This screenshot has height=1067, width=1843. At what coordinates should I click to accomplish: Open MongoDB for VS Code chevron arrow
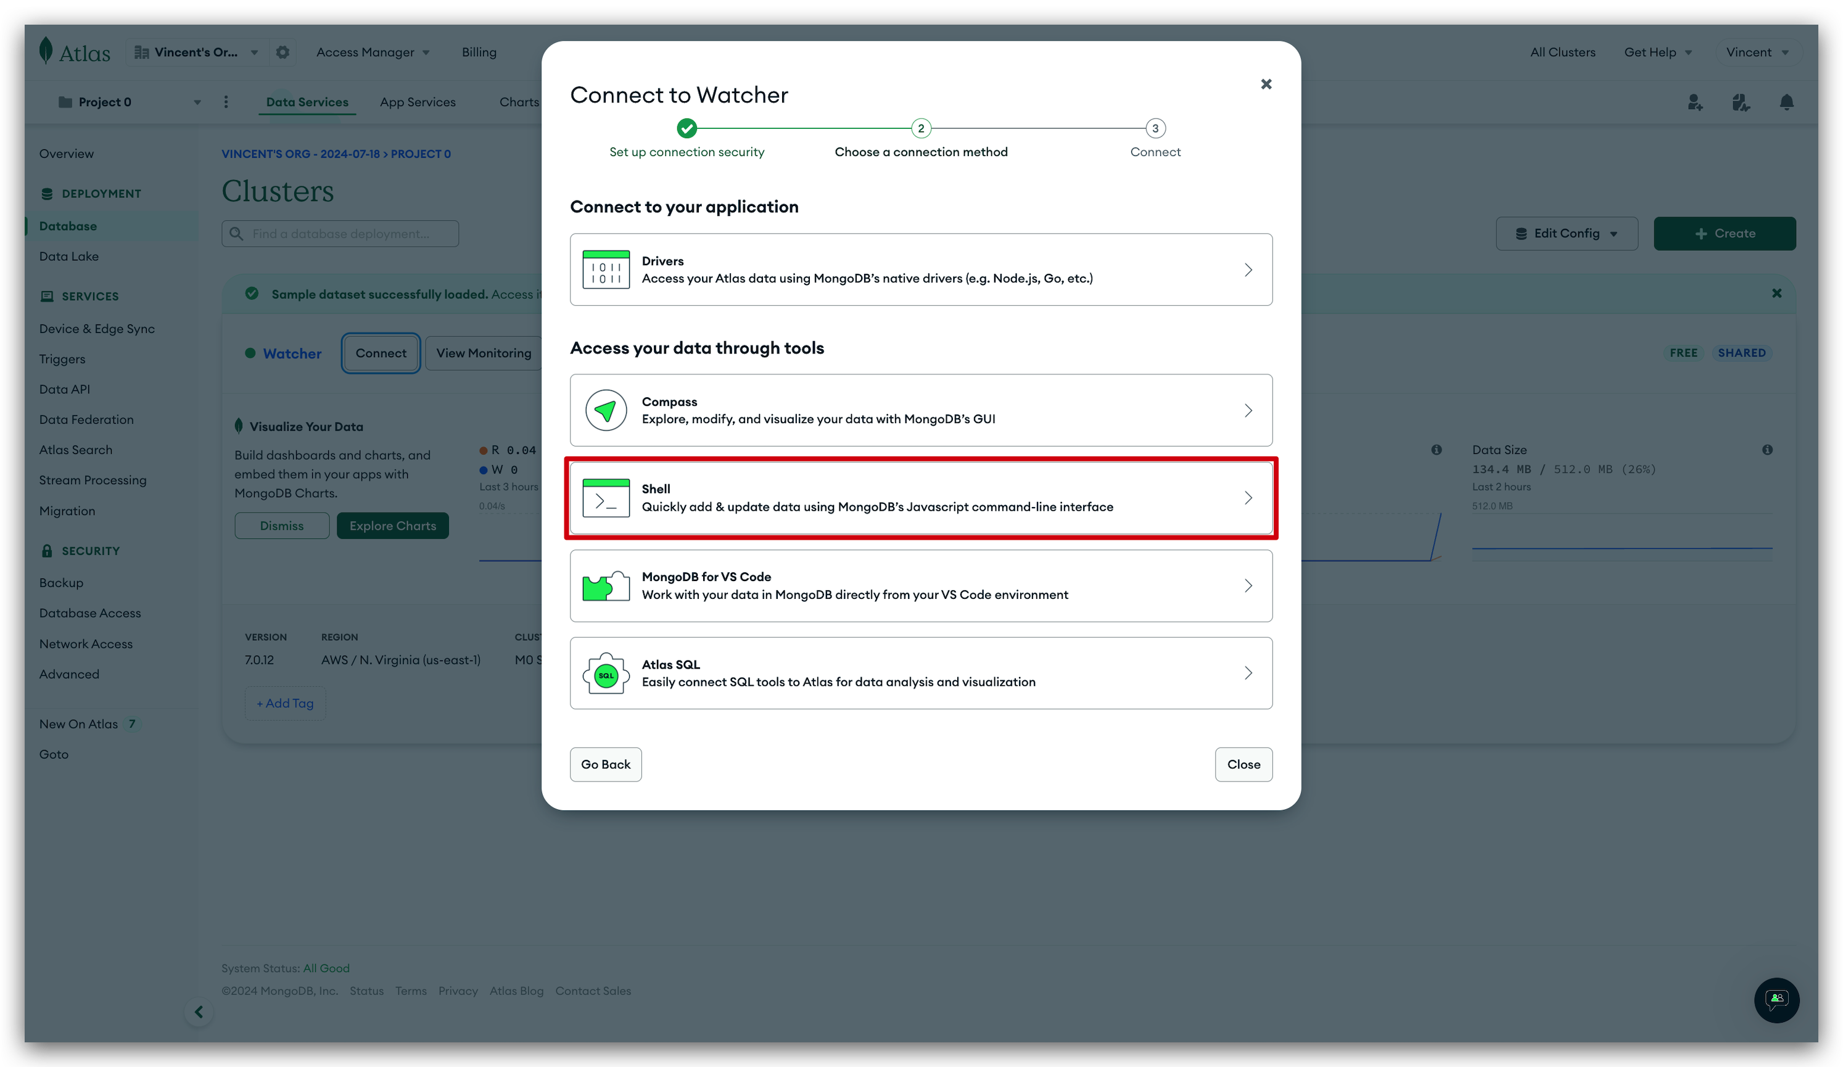(x=1248, y=586)
